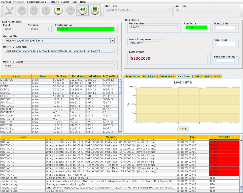Open the Output File dropdown arrow
The height and width of the screenshot is (193, 243).
click(112, 41)
